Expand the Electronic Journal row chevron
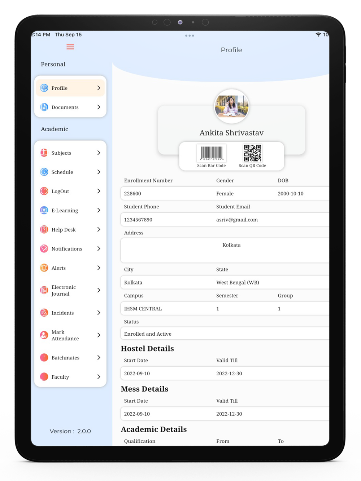Image resolution: width=361 pixels, height=481 pixels. click(99, 290)
